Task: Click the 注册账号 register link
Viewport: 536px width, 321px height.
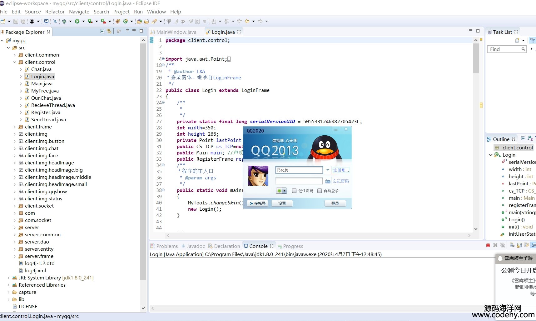Action: pos(341,170)
